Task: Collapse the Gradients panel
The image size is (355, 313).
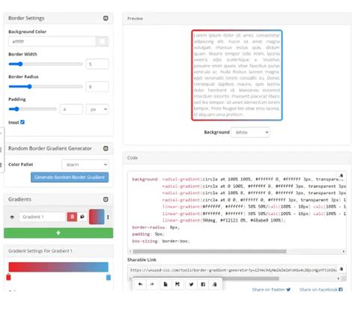Action: click(x=106, y=199)
